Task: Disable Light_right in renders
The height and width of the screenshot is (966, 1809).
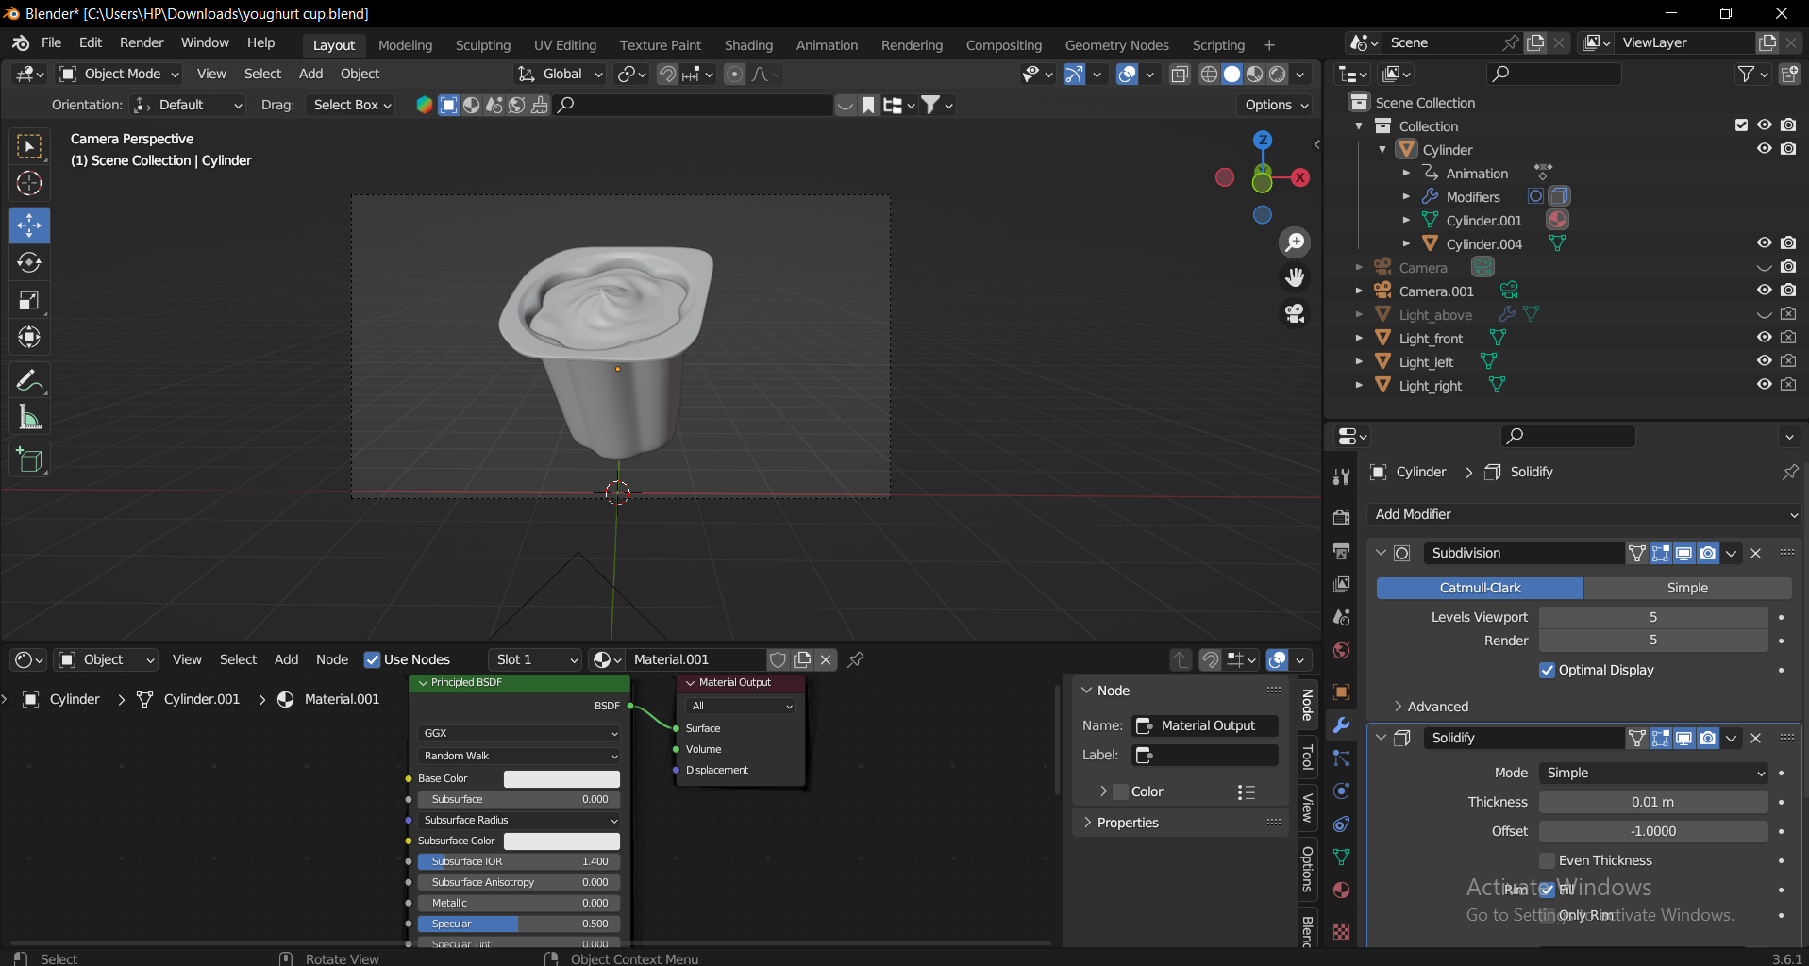Action: (1788, 384)
